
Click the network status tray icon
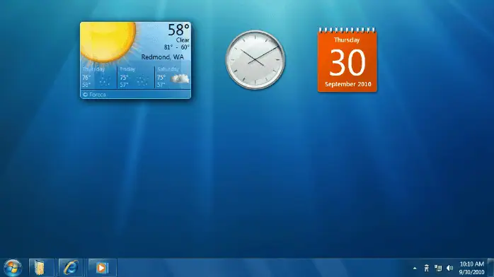click(438, 269)
